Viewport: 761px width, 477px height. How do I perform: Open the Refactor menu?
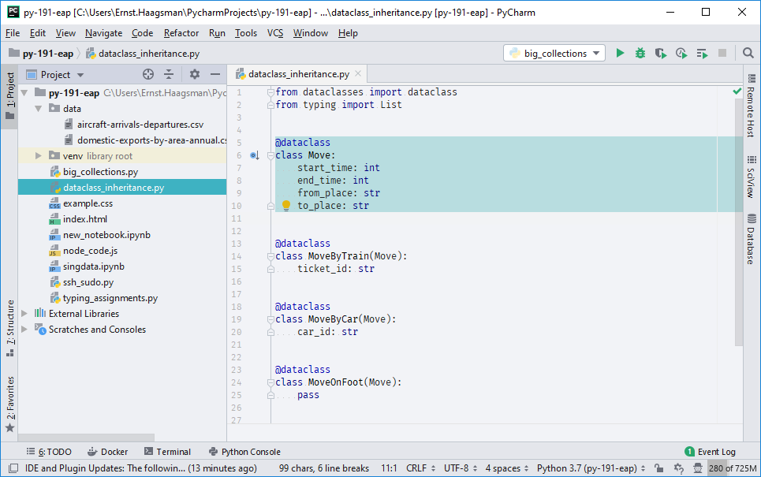pyautogui.click(x=181, y=33)
